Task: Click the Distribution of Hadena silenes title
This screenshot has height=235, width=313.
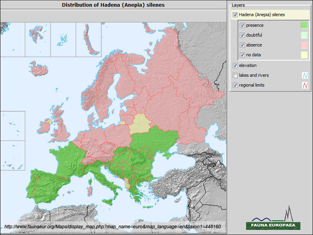Action: pos(113,5)
